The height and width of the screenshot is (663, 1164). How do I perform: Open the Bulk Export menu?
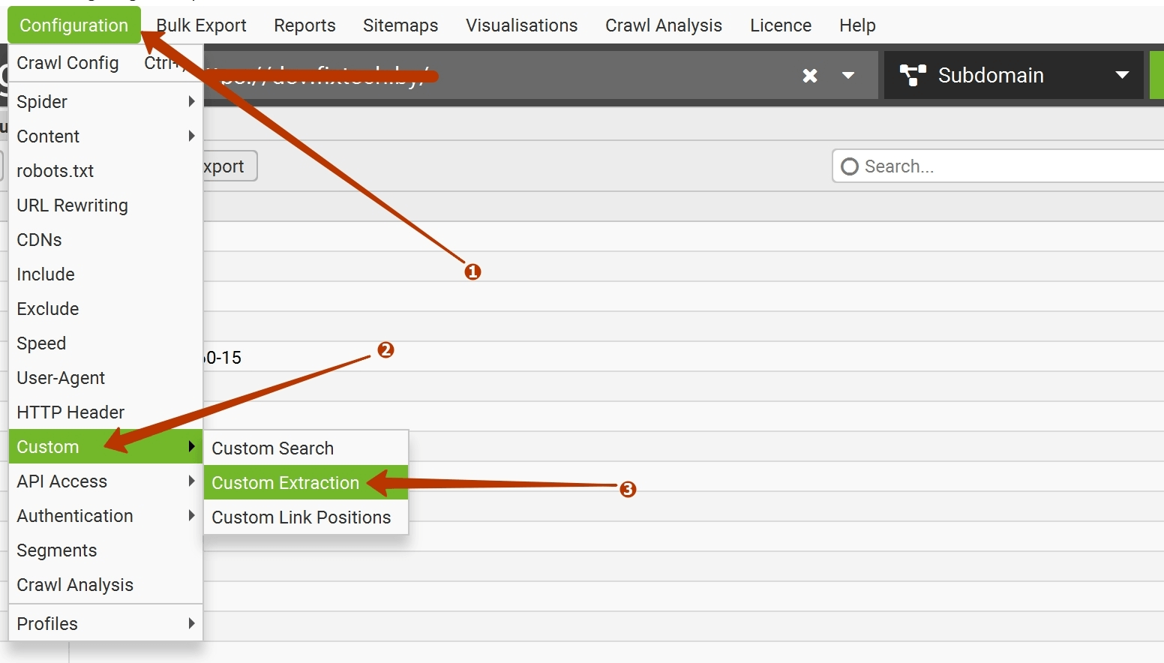point(201,25)
